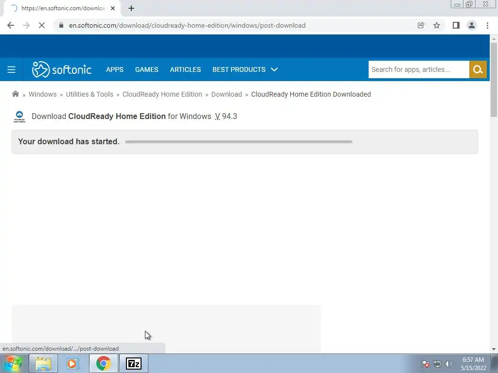This screenshot has width=498, height=373.
Task: Open 7-Zip from the taskbar
Action: tap(134, 363)
